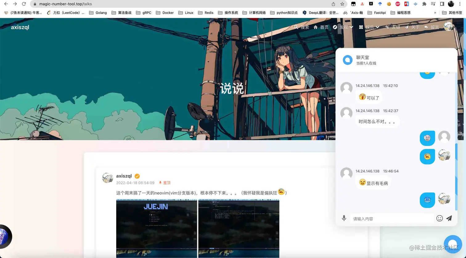Open the Tampermonkey extension icon
This screenshot has width=466, height=258.
[353, 4]
